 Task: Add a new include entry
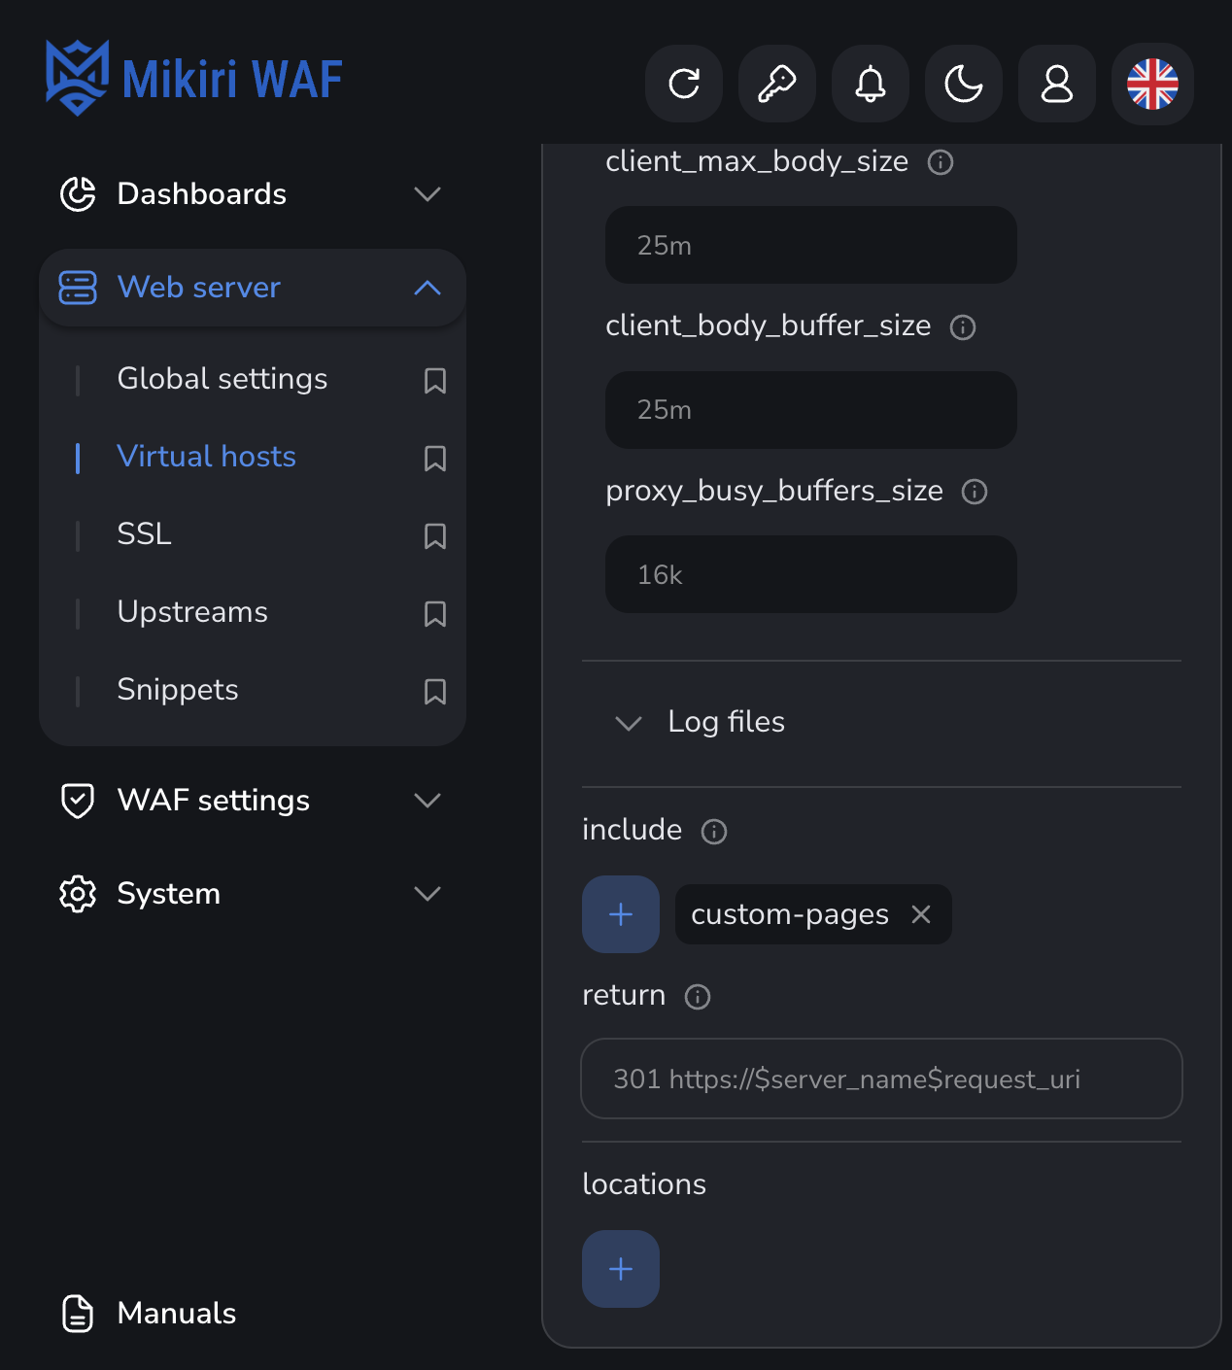(621, 914)
